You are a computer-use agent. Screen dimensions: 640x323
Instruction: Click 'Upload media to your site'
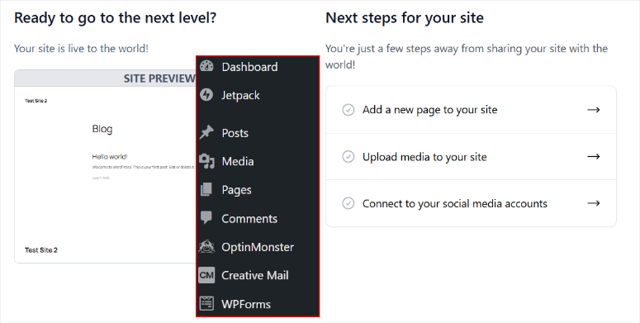471,157
